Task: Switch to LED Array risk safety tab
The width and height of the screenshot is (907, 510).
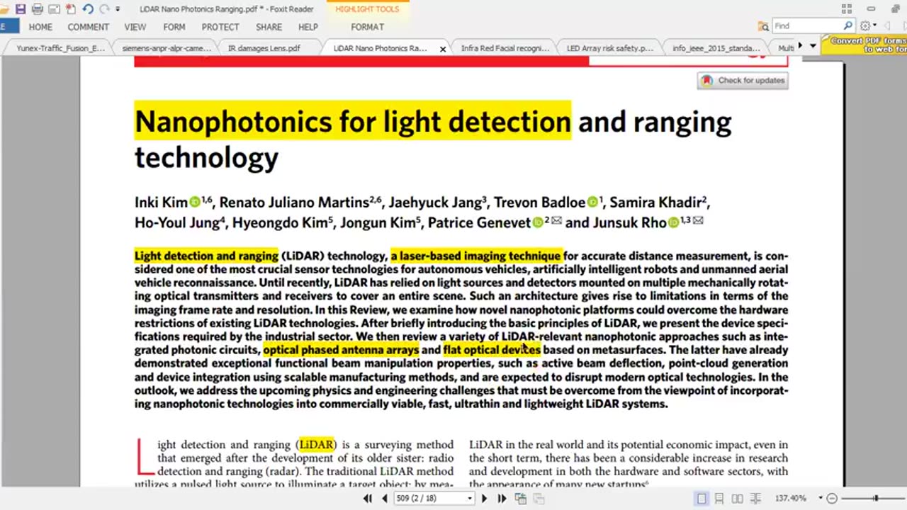Action: [x=609, y=48]
